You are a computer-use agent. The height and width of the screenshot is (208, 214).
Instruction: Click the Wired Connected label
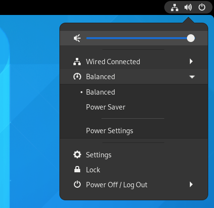tap(113, 62)
